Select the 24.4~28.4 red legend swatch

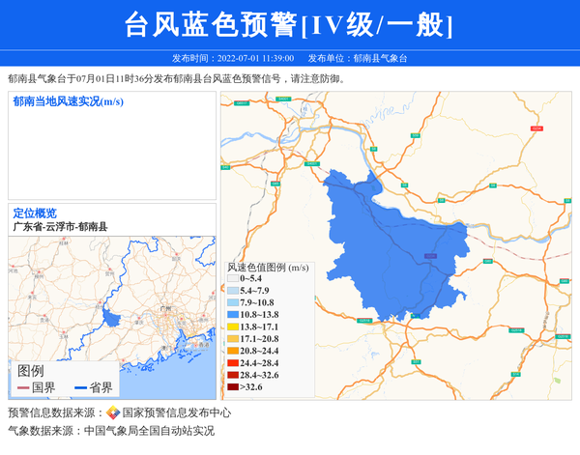coord(233,363)
